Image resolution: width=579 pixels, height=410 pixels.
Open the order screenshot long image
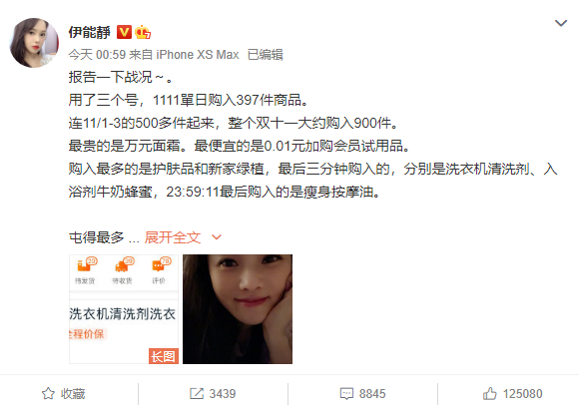tap(124, 309)
